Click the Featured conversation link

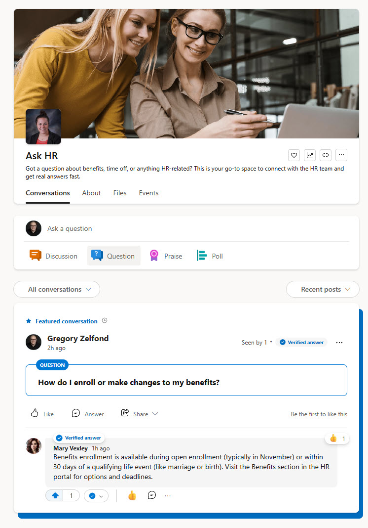click(67, 321)
